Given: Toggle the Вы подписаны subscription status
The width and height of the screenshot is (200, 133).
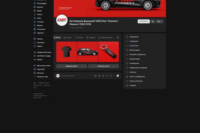Looking at the screenshot, I should (77, 28).
